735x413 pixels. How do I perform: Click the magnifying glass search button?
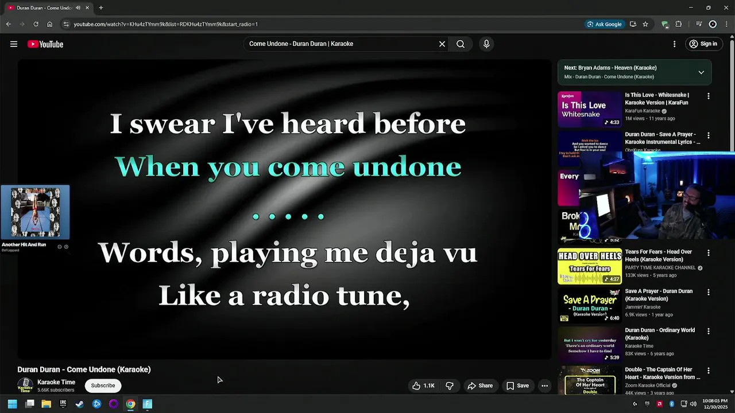(461, 44)
